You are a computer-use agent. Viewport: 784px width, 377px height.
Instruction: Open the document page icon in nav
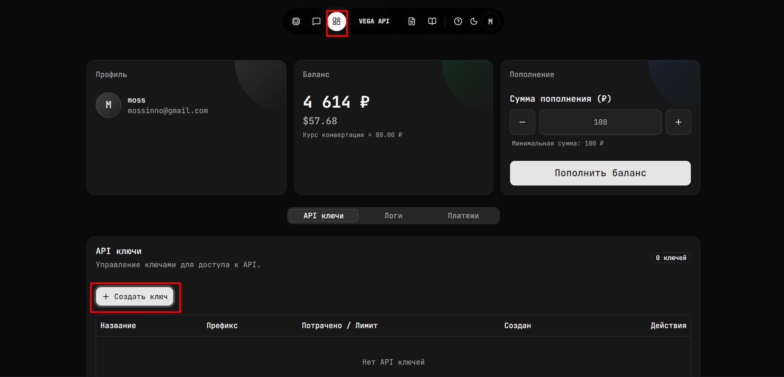pos(411,21)
